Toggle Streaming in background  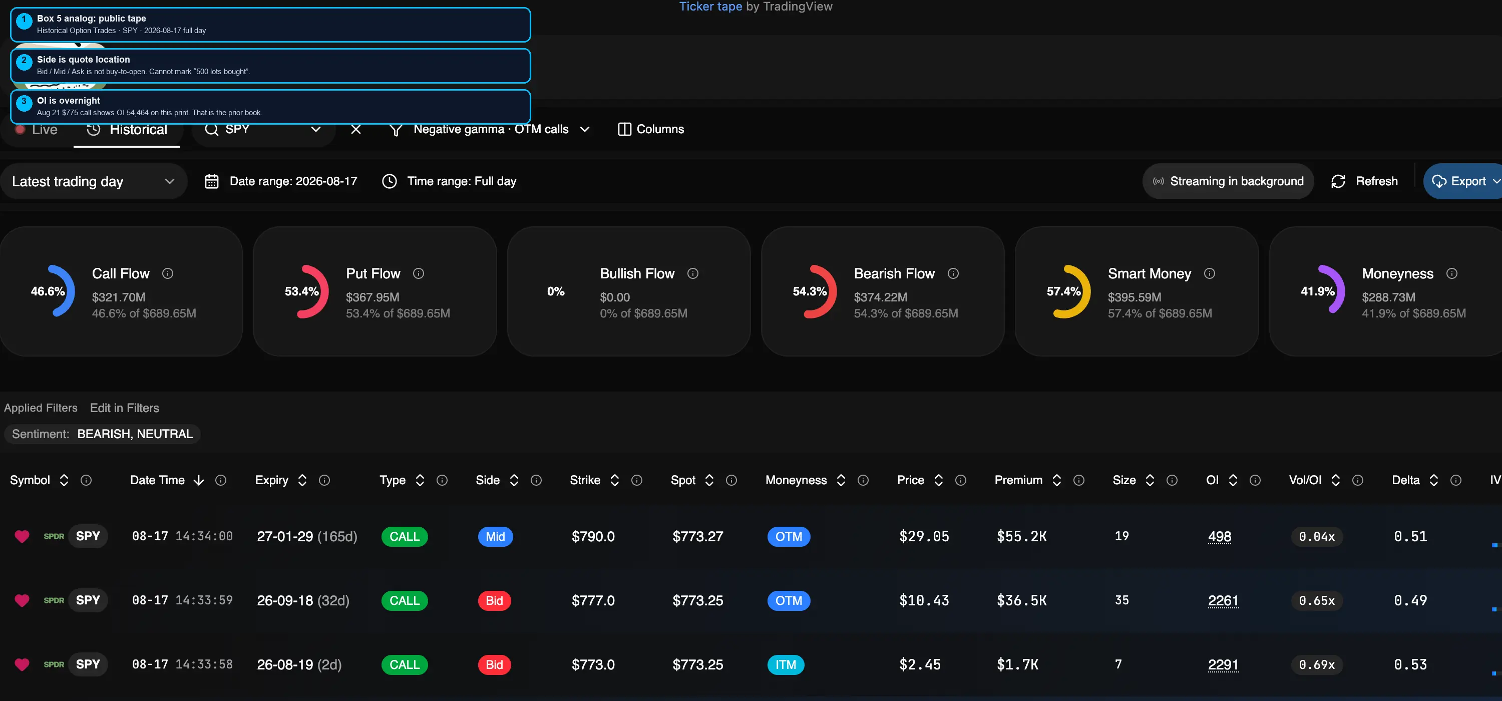coord(1228,181)
